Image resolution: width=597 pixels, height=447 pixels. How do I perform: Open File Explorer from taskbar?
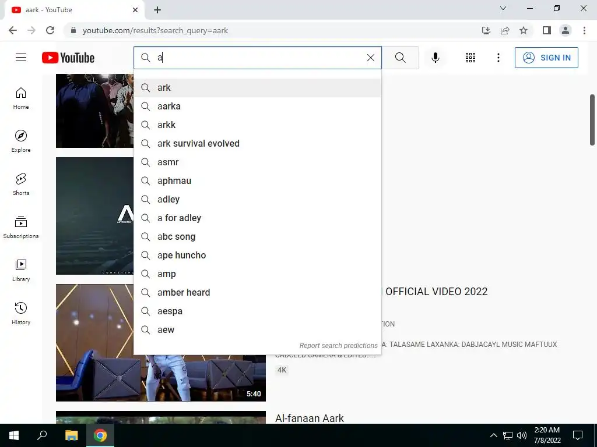[x=71, y=435]
